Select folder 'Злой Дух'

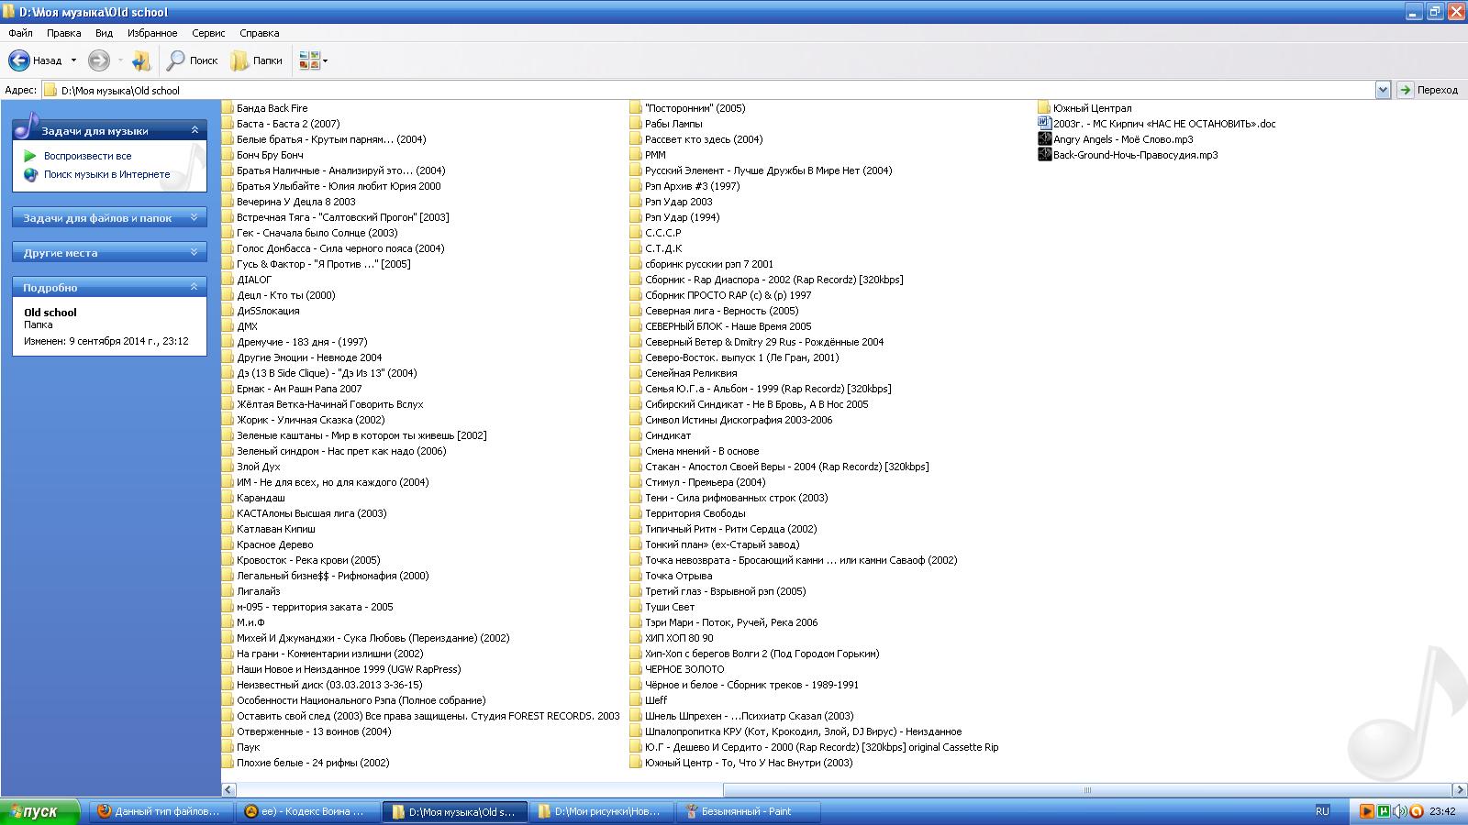(251, 467)
